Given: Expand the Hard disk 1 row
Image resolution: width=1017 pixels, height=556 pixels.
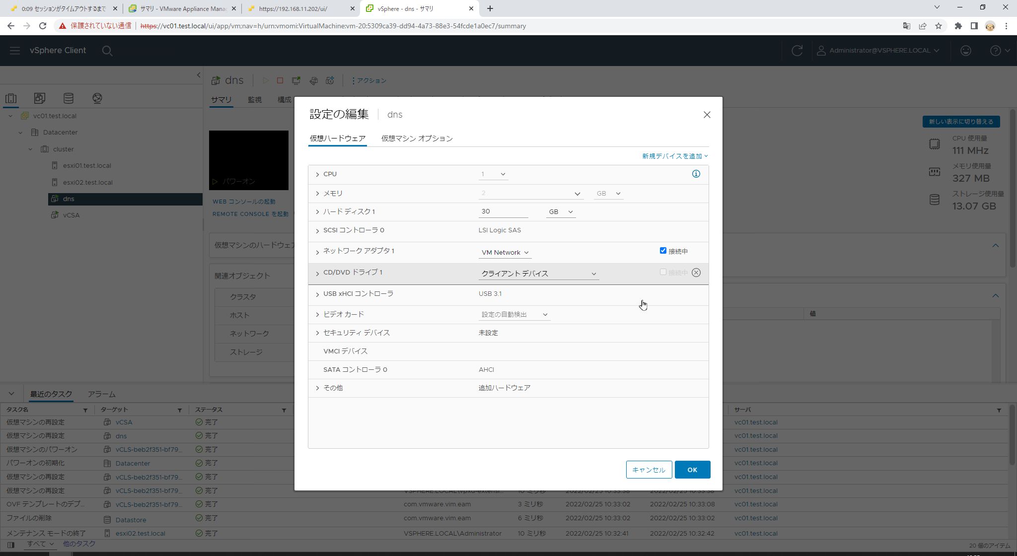Looking at the screenshot, I should coord(317,212).
